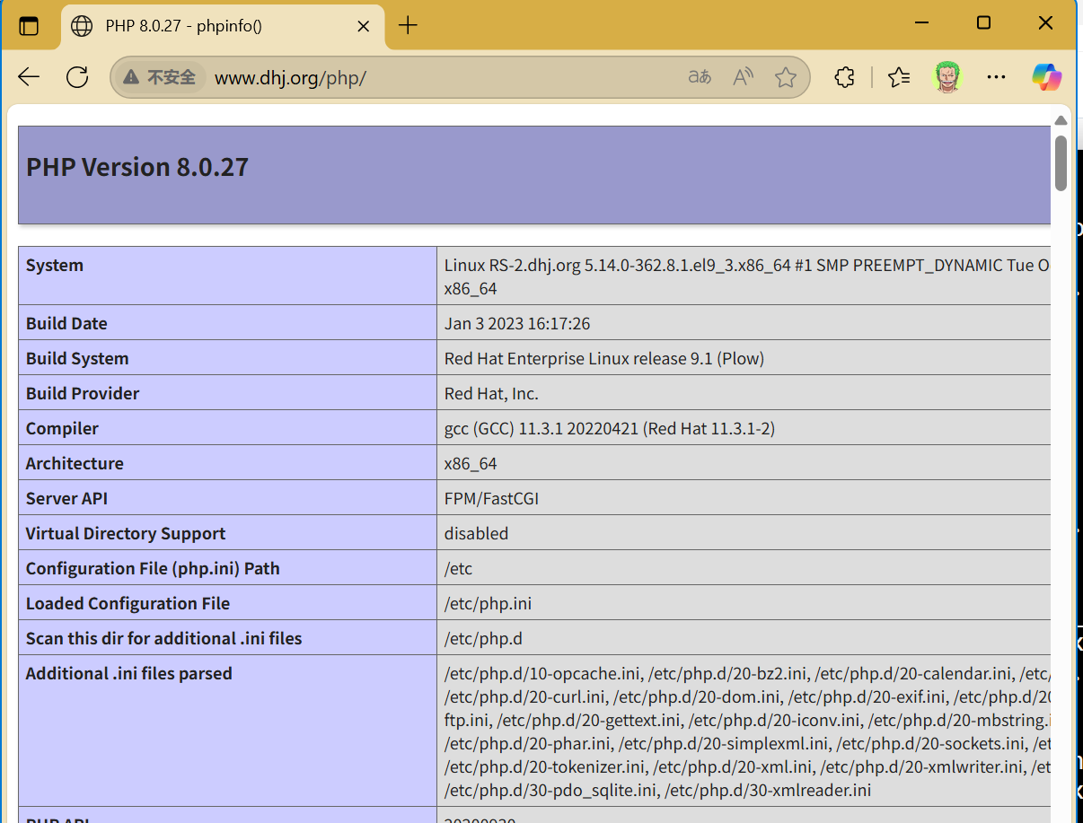Refresh the phpinfo page
Viewport: 1083px width, 823px height.
point(77,77)
